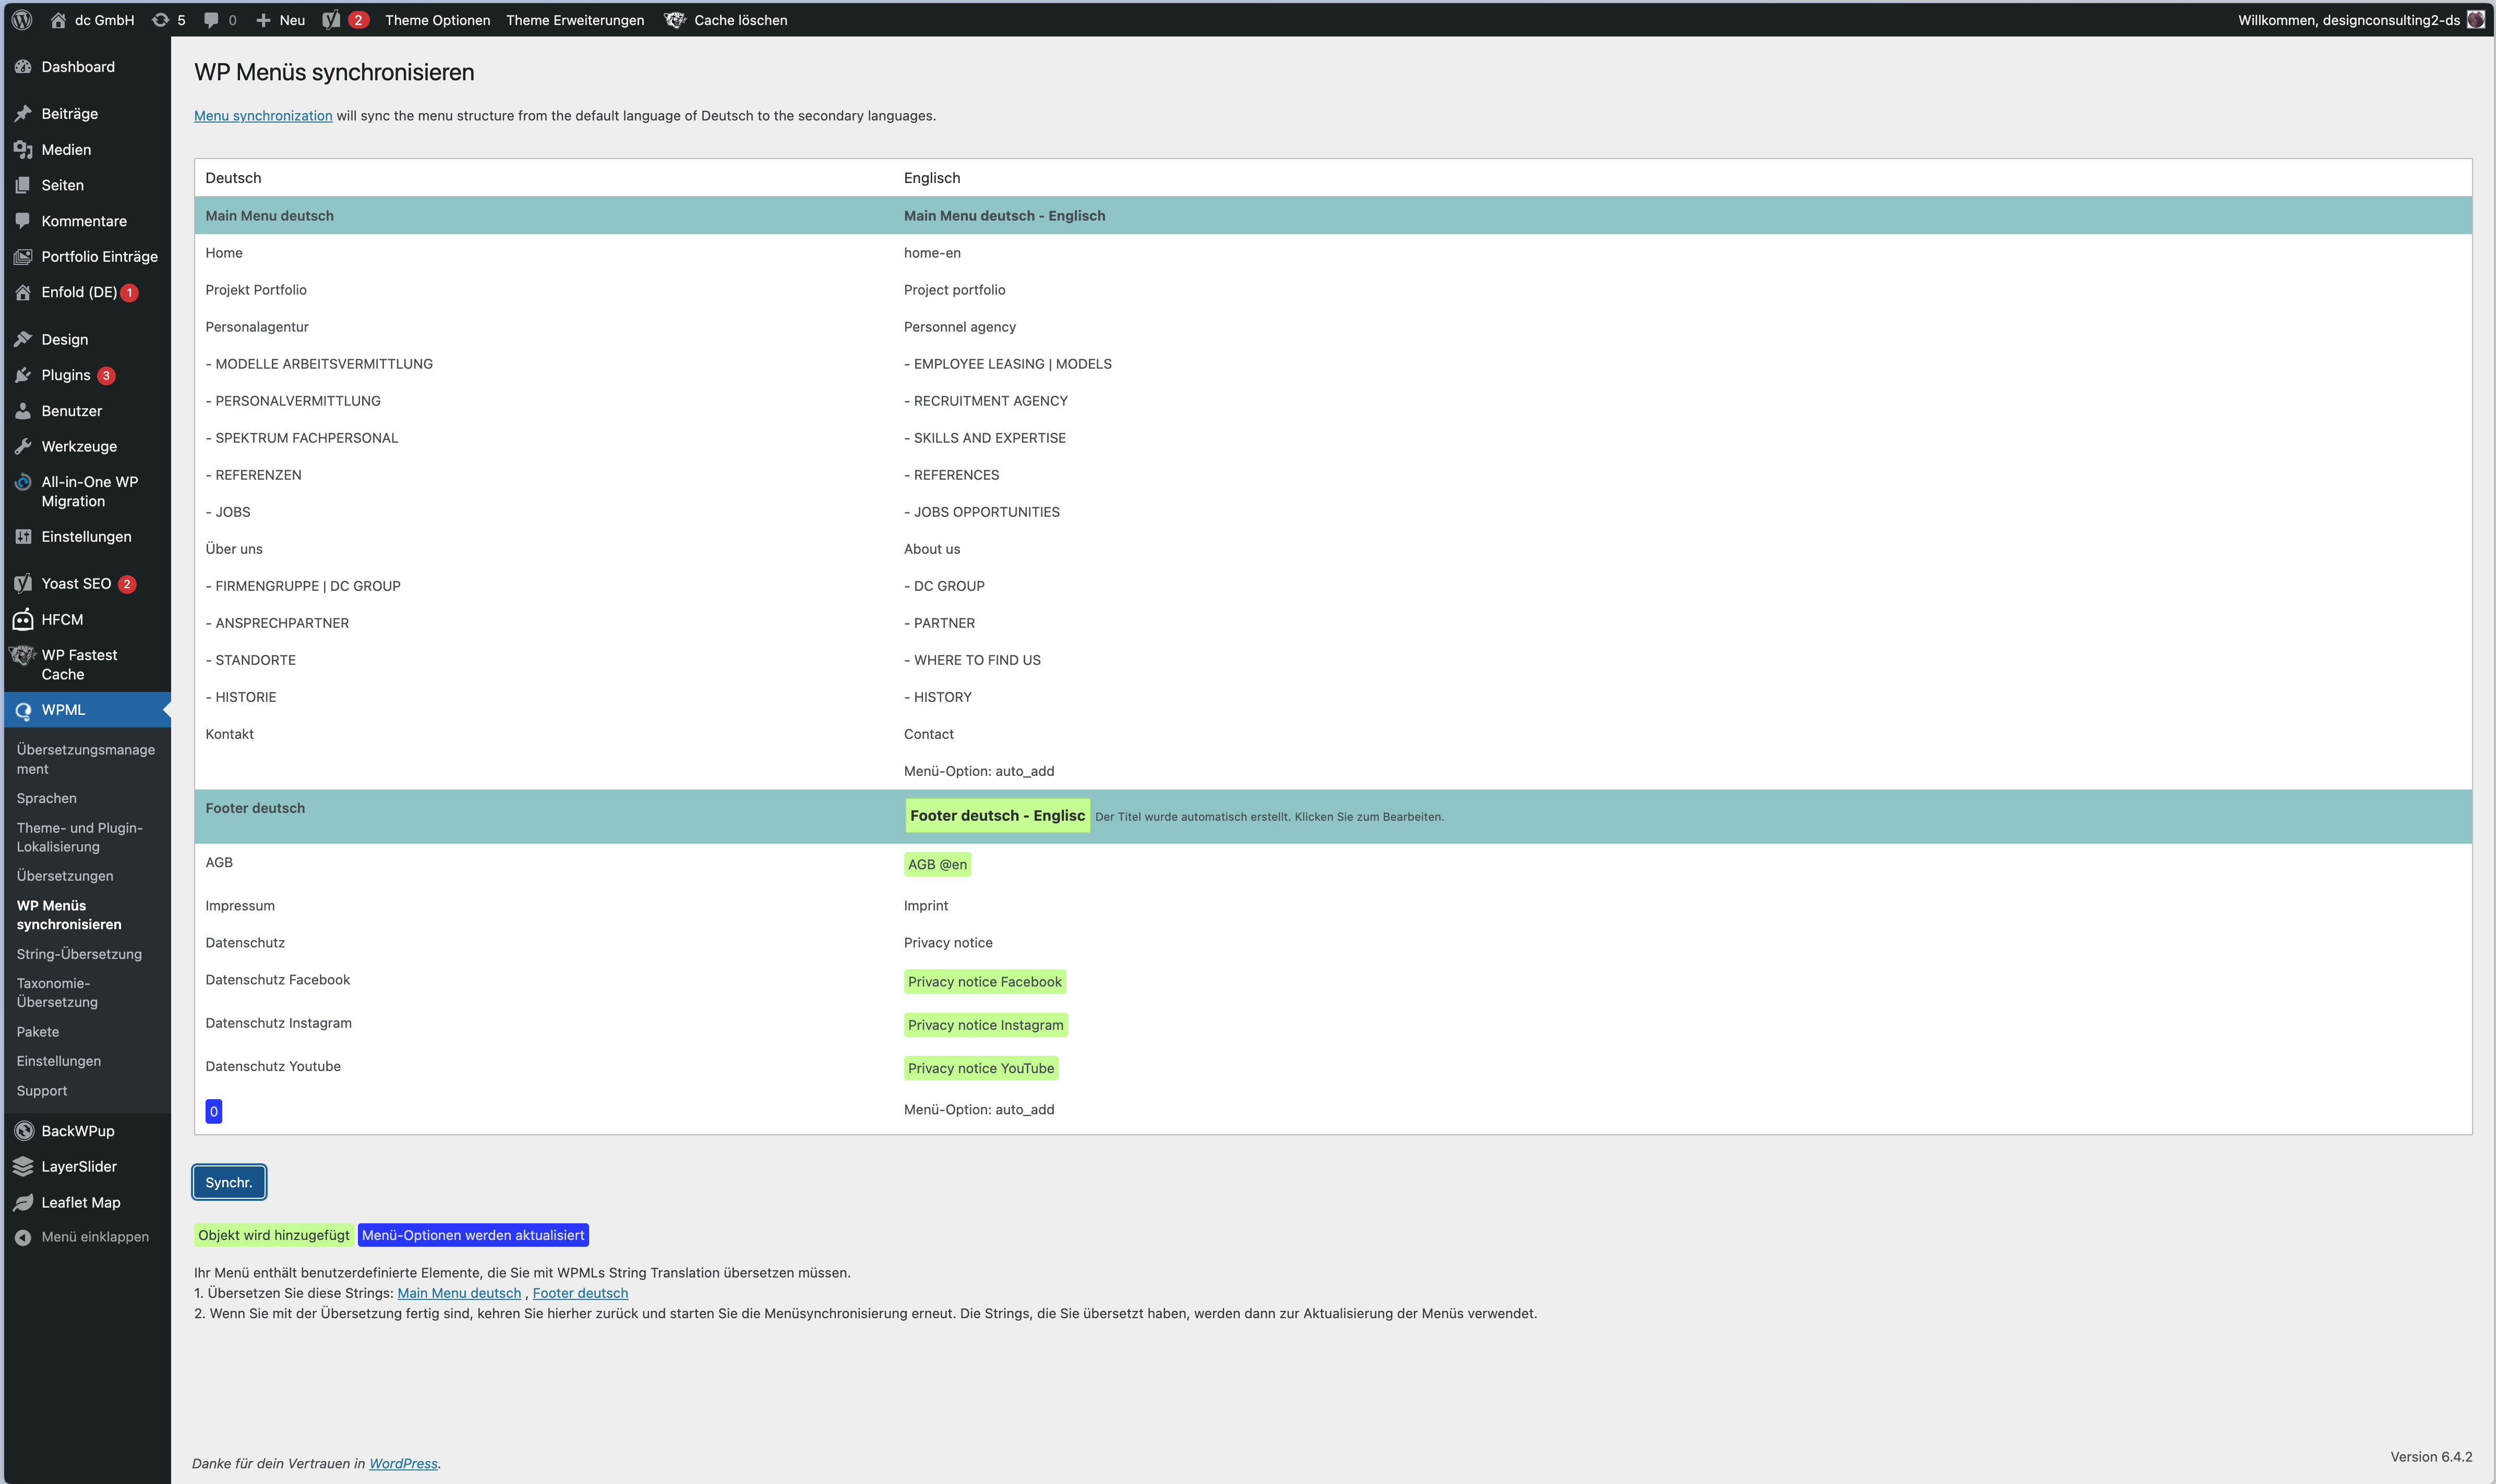Click the Leaflet Map leaf icon
Image resolution: width=2496 pixels, height=1484 pixels.
click(23, 1203)
